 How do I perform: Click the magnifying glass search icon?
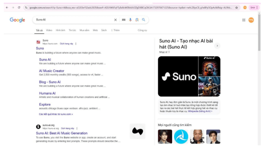tap(144, 20)
